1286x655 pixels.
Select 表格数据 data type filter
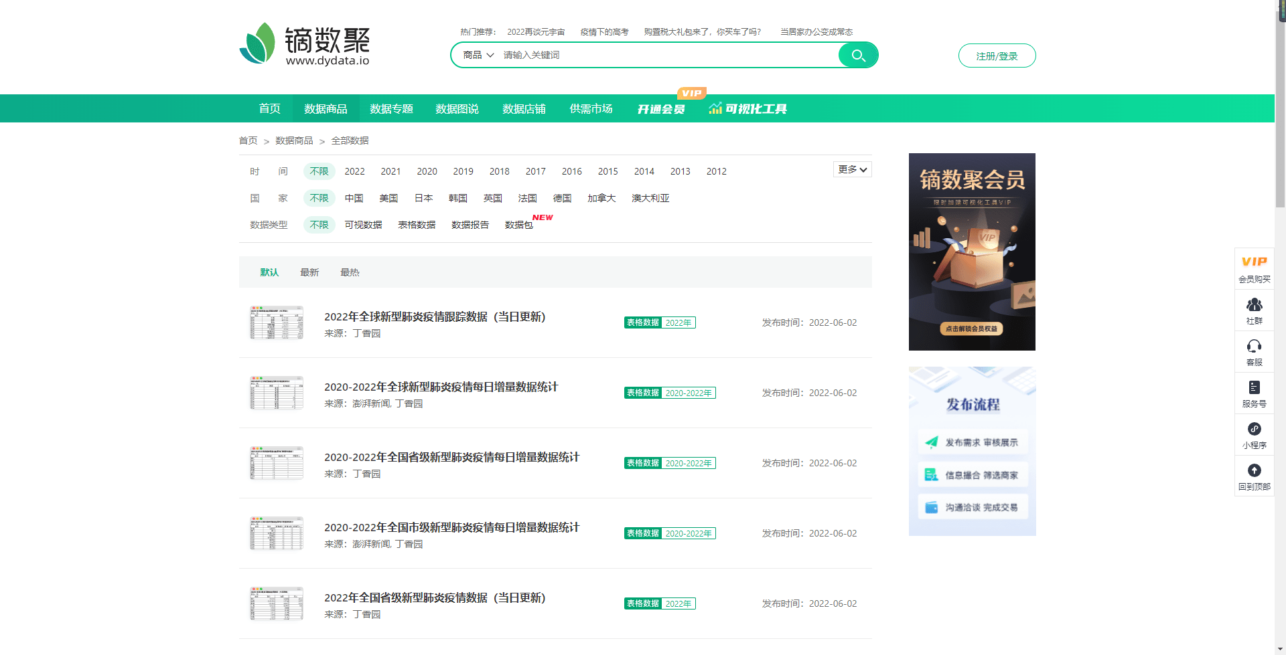tap(417, 225)
